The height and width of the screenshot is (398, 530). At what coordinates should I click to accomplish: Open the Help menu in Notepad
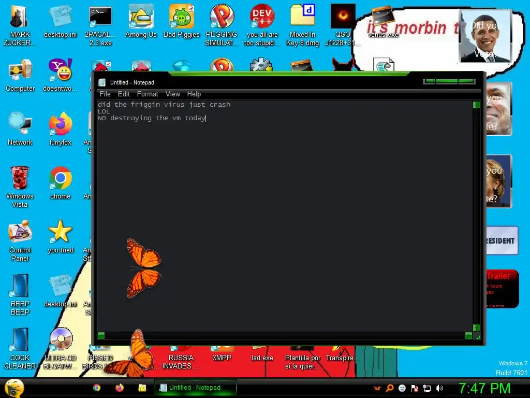pos(194,94)
